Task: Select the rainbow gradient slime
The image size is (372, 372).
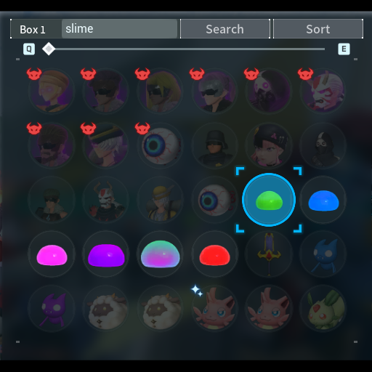Action: [x=161, y=254]
